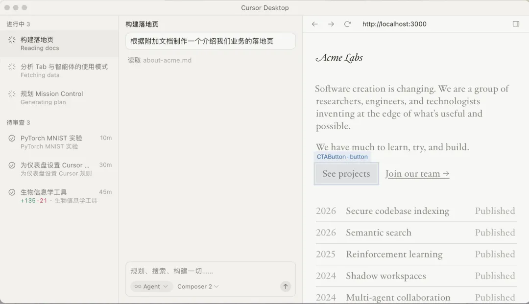Click the about-acme.md file reference
Screen dimensions: 529x304
pyautogui.click(x=168, y=60)
